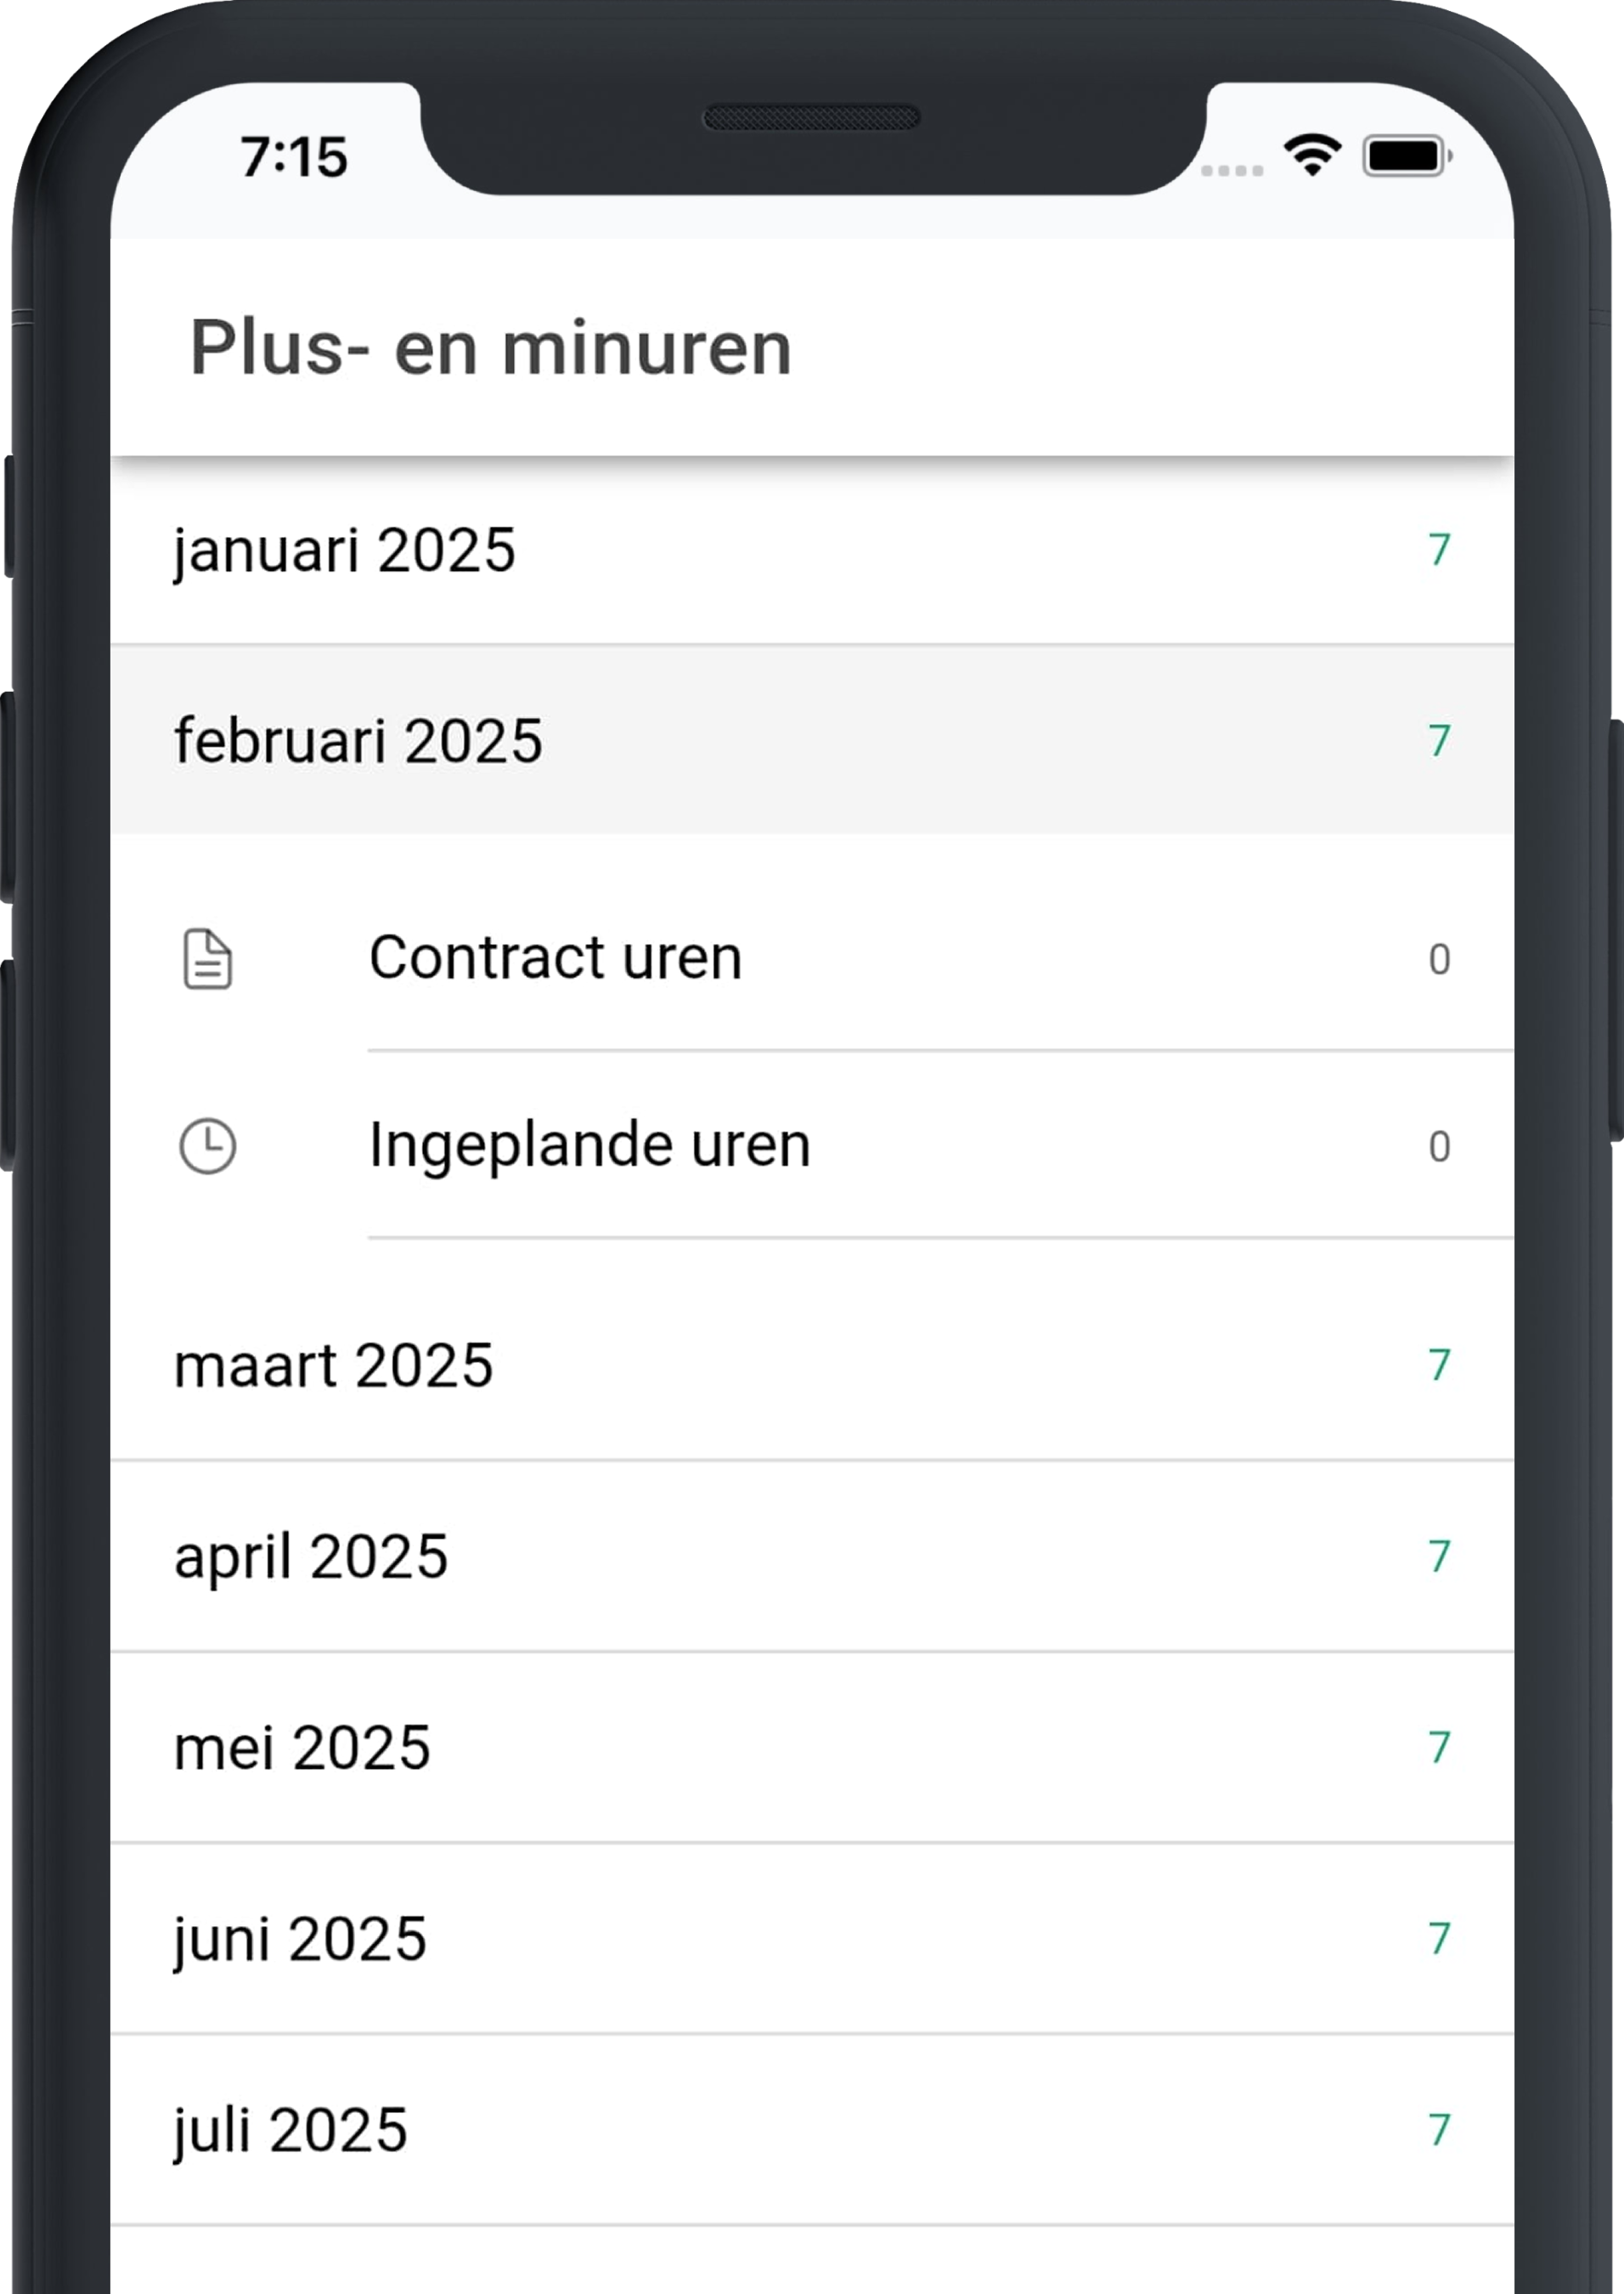
Task: Tap the Contract uren value 0
Action: pos(1439,960)
